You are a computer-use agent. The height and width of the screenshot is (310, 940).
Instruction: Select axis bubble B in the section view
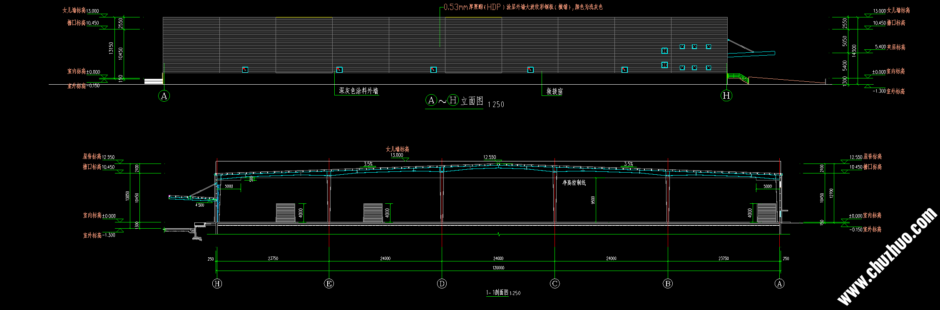tap(668, 284)
